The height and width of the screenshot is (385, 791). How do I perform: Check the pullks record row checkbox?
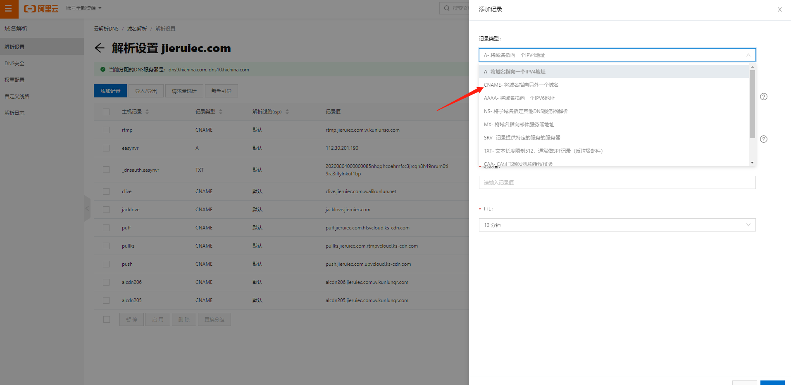point(106,246)
